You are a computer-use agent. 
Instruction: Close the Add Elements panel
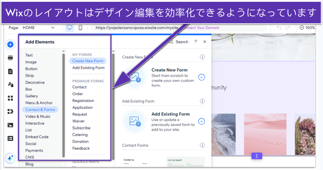click(x=204, y=41)
